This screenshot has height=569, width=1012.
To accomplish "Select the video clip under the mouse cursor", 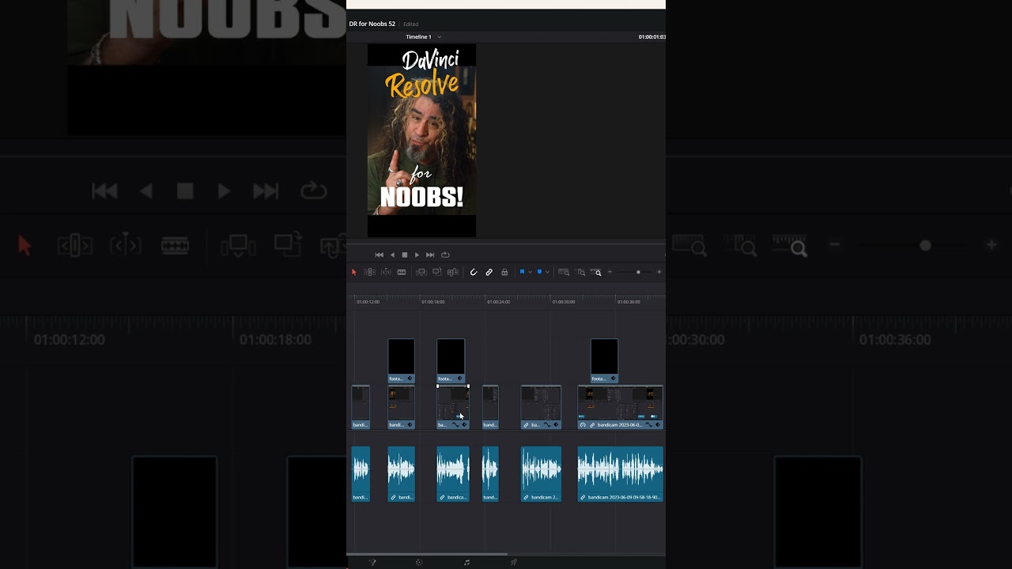I will click(x=453, y=407).
